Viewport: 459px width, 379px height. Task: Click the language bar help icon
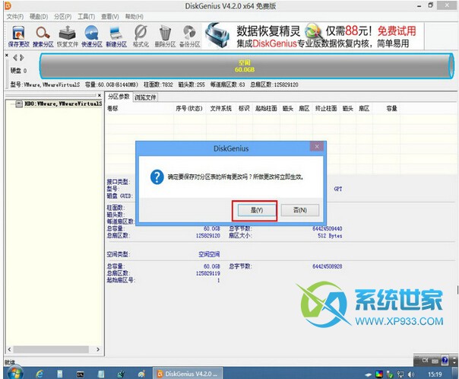445,360
